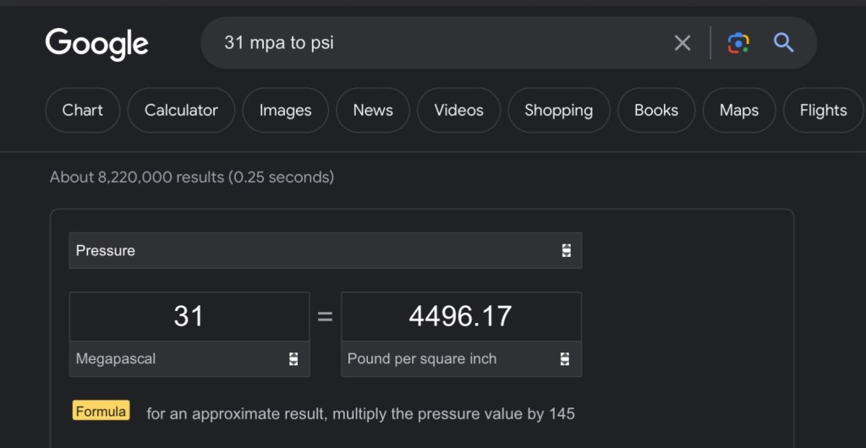The height and width of the screenshot is (448, 866).
Task: Click the Google logo
Action: [x=96, y=44]
